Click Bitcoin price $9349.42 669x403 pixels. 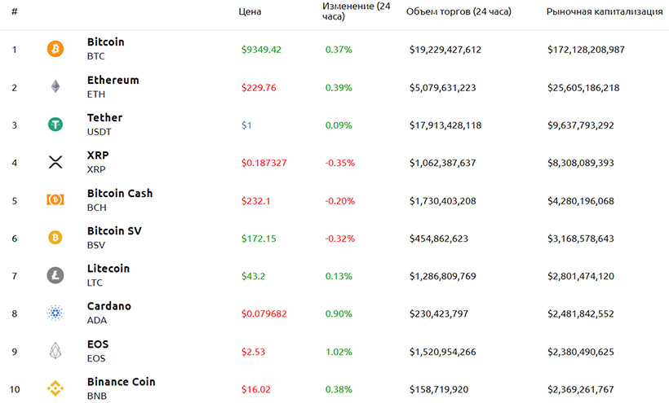point(261,50)
